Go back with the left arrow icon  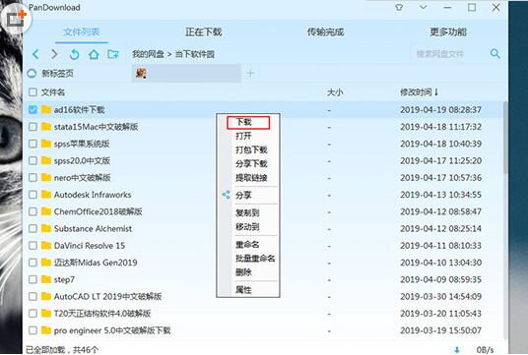coord(35,54)
